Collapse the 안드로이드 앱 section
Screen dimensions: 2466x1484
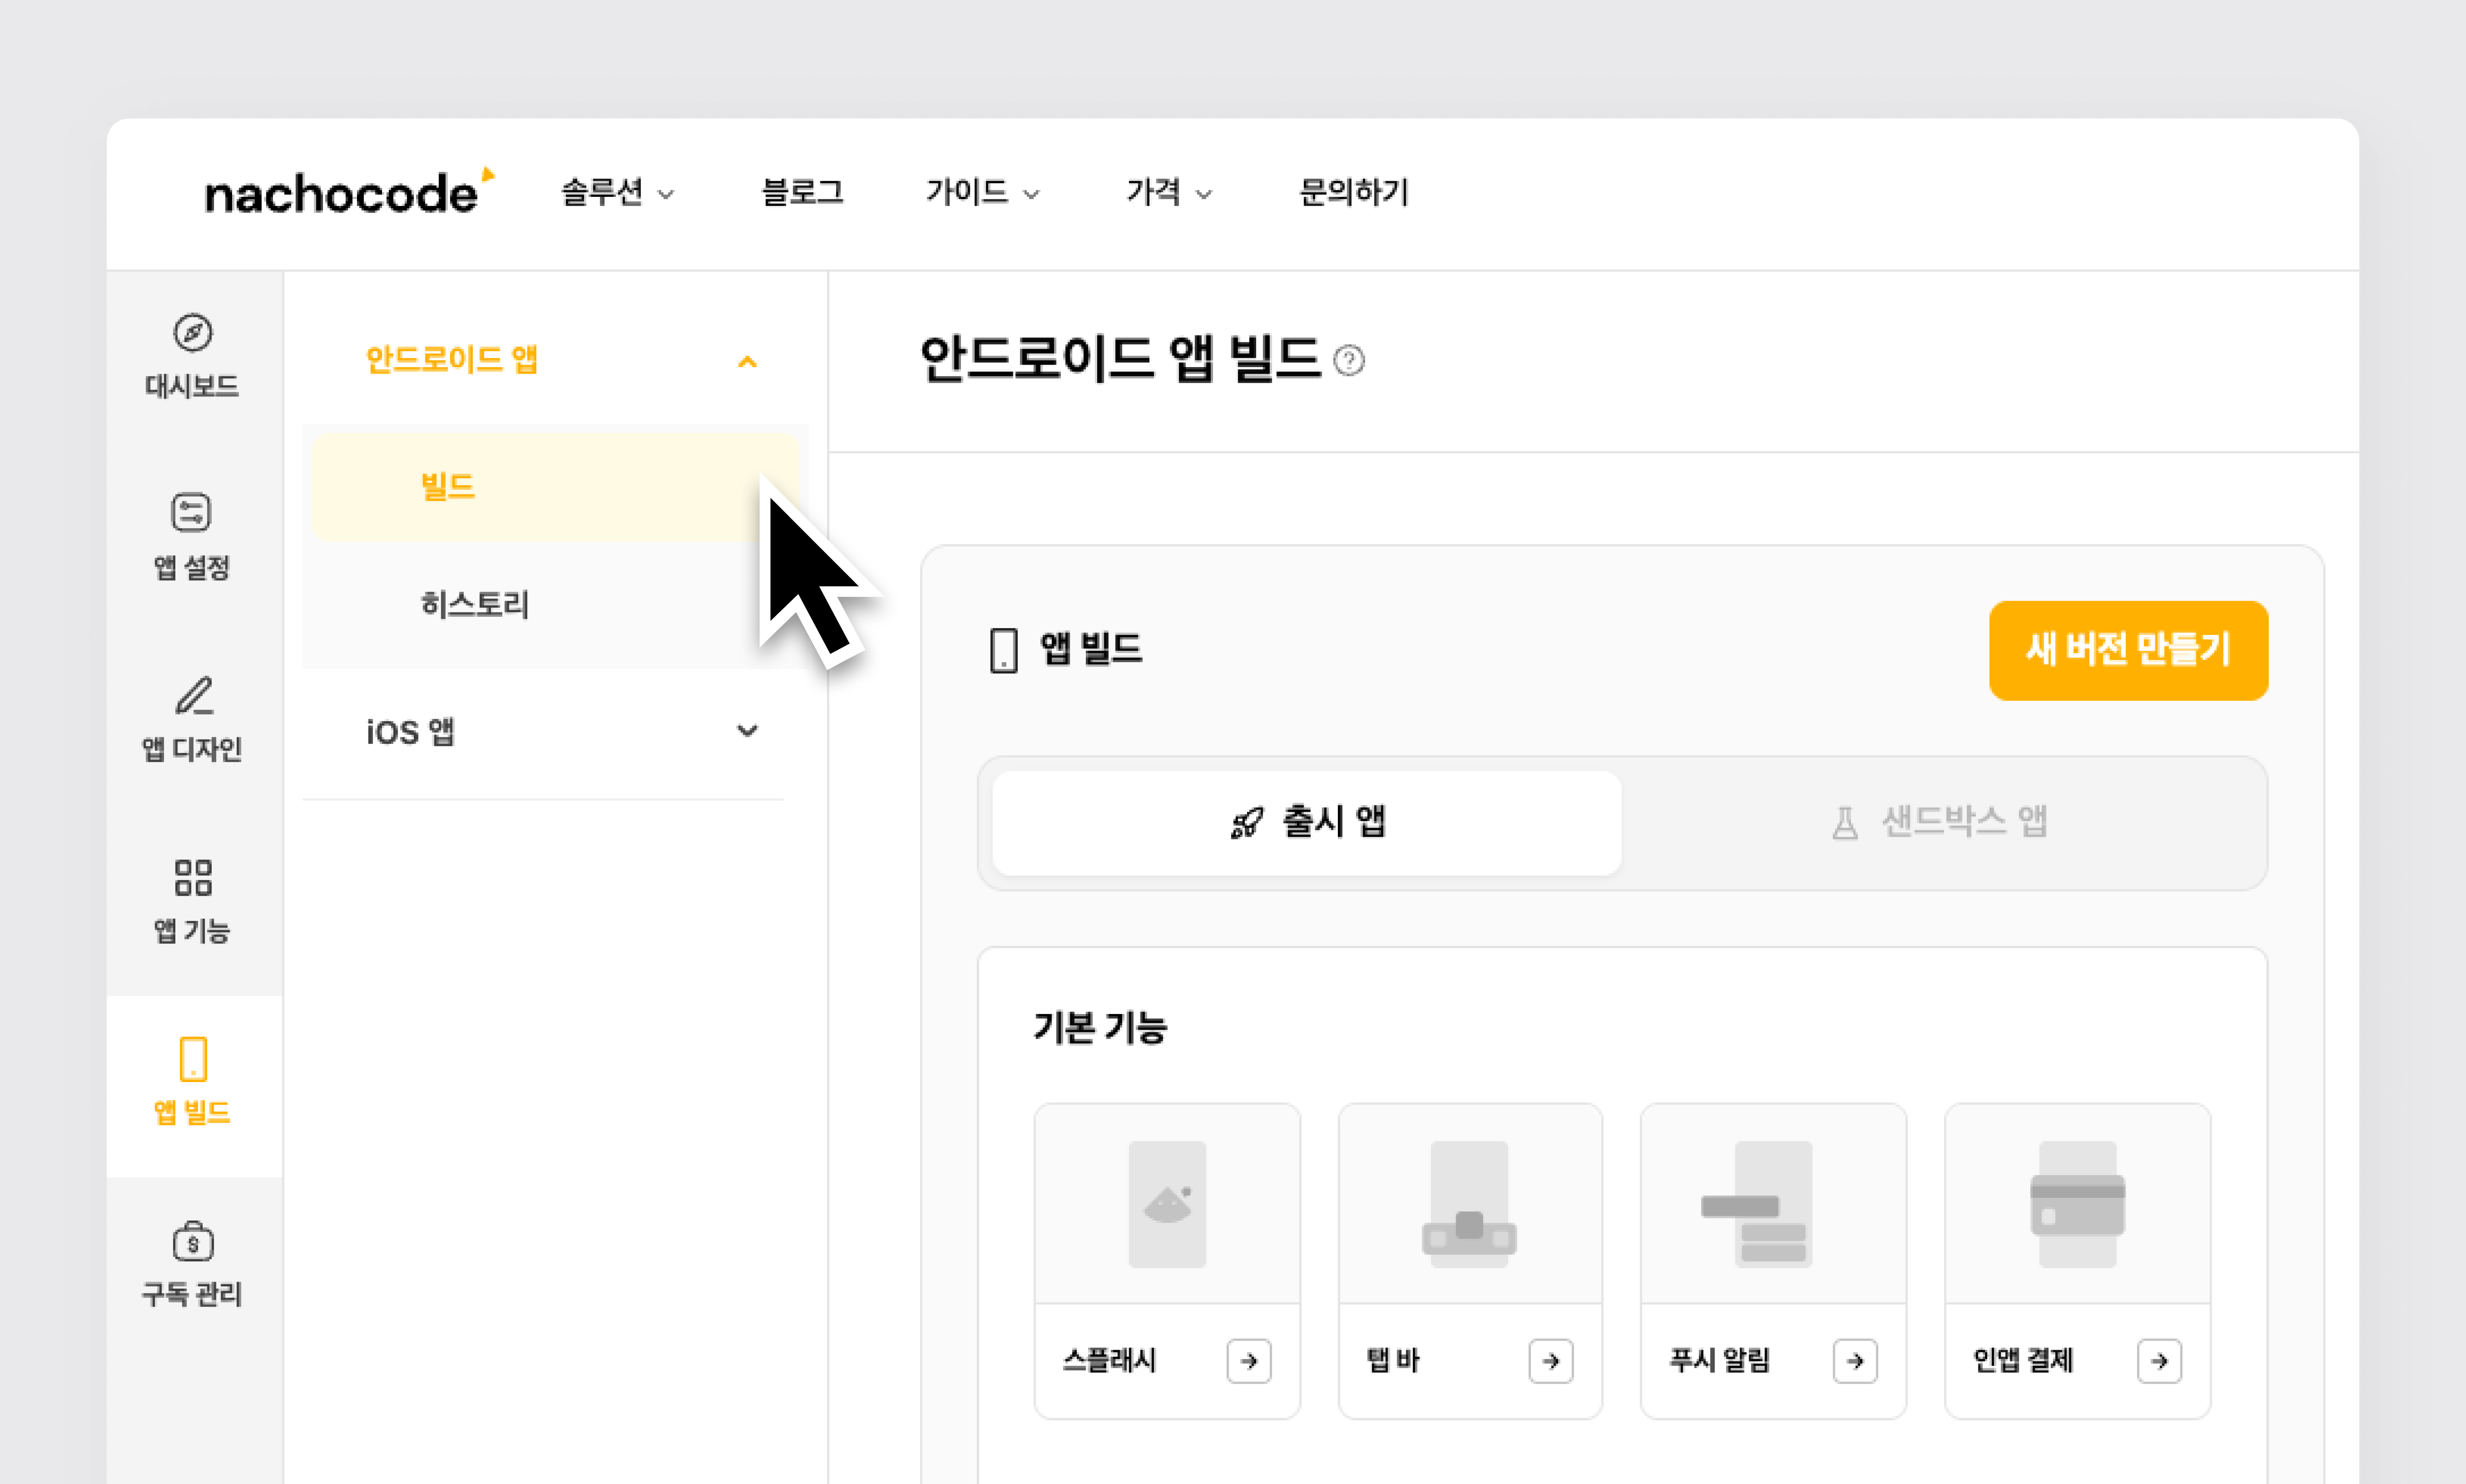point(747,361)
